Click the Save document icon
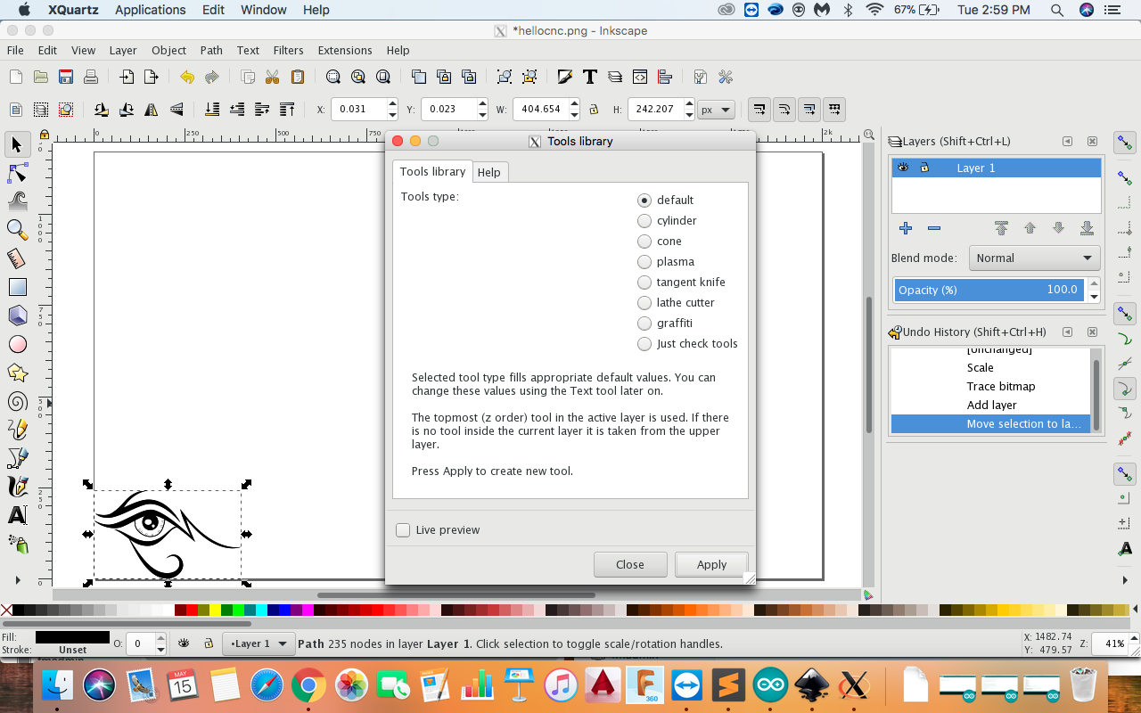 66,77
